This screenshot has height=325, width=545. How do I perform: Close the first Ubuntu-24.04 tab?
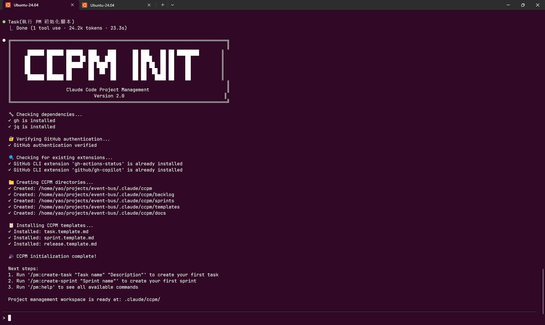pos(72,5)
